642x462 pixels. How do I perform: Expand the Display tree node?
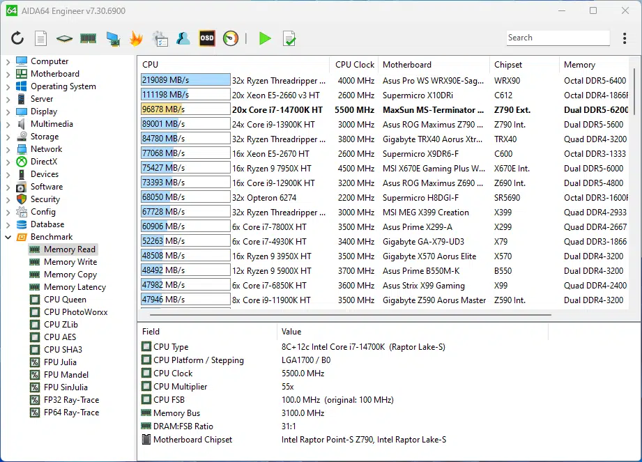pyautogui.click(x=8, y=111)
